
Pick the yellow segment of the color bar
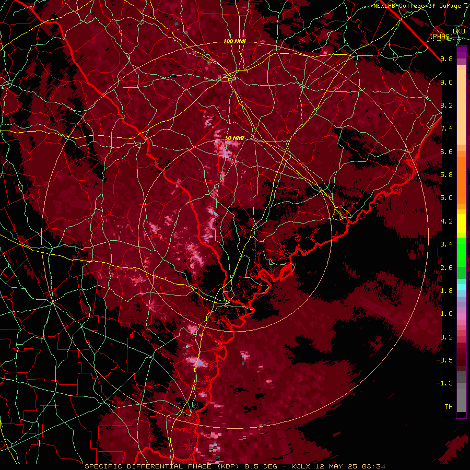tap(461, 224)
